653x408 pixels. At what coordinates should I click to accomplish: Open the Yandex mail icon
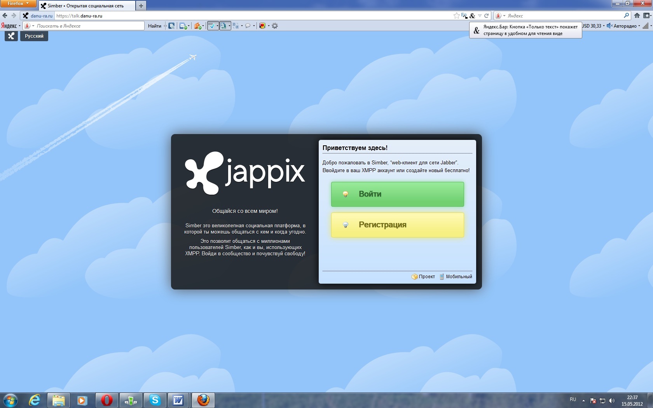[x=183, y=26]
